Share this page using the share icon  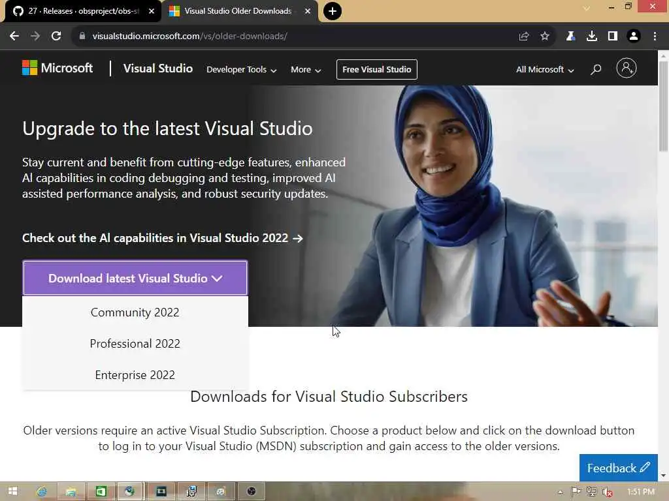tap(524, 37)
